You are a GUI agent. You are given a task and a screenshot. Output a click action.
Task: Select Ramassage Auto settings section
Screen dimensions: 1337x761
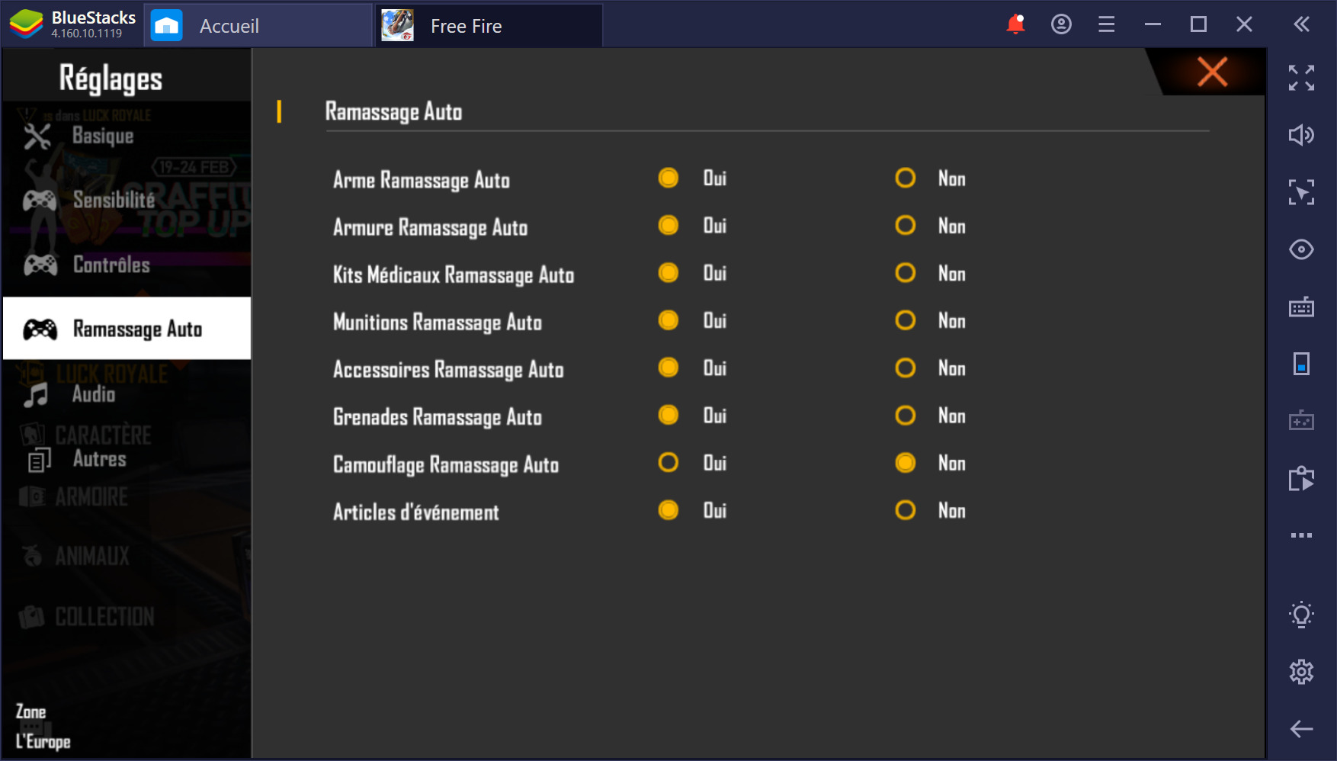(x=127, y=329)
